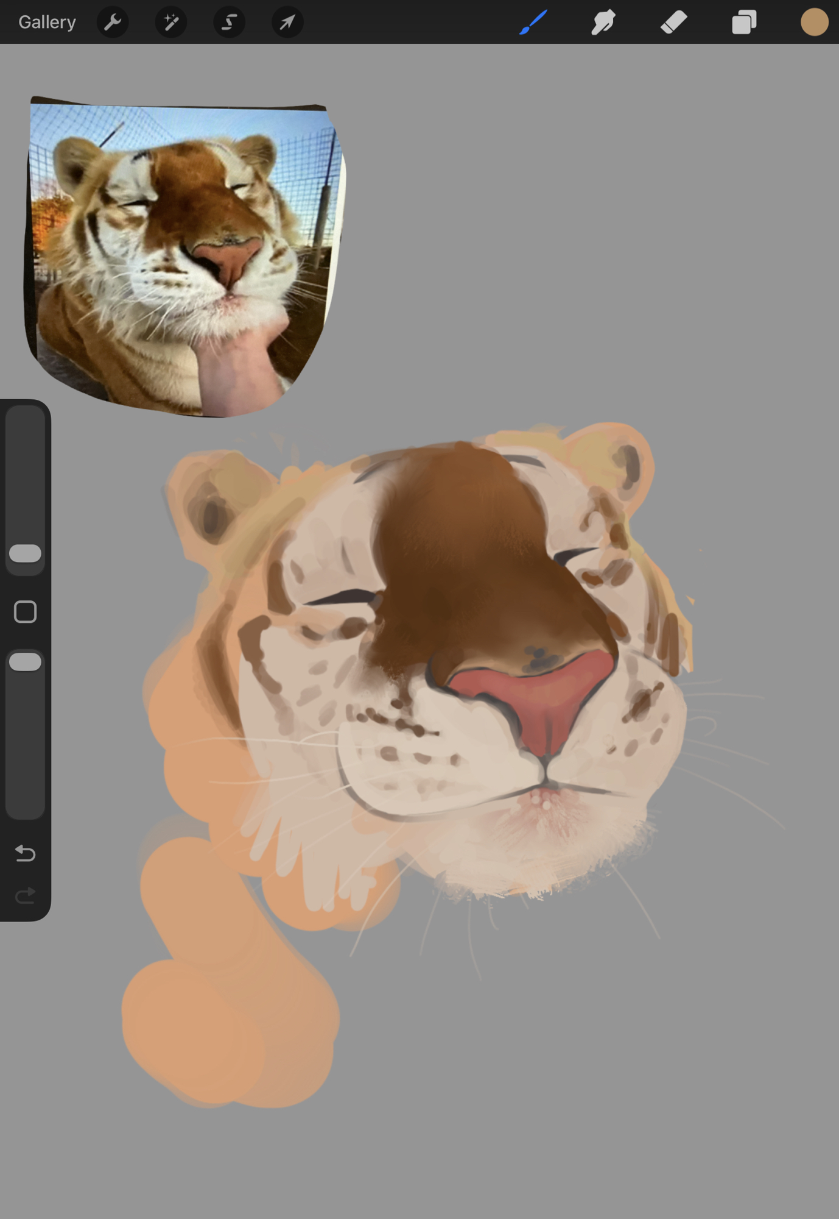Viewport: 839px width, 1219px height.
Task: Open the Layers panel
Action: click(744, 23)
